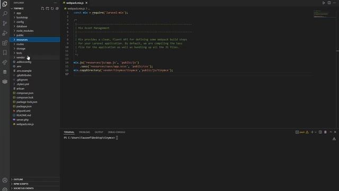Open the Explorer view in activity bar
Screen dimensions: 339x191
tap(5, 4)
